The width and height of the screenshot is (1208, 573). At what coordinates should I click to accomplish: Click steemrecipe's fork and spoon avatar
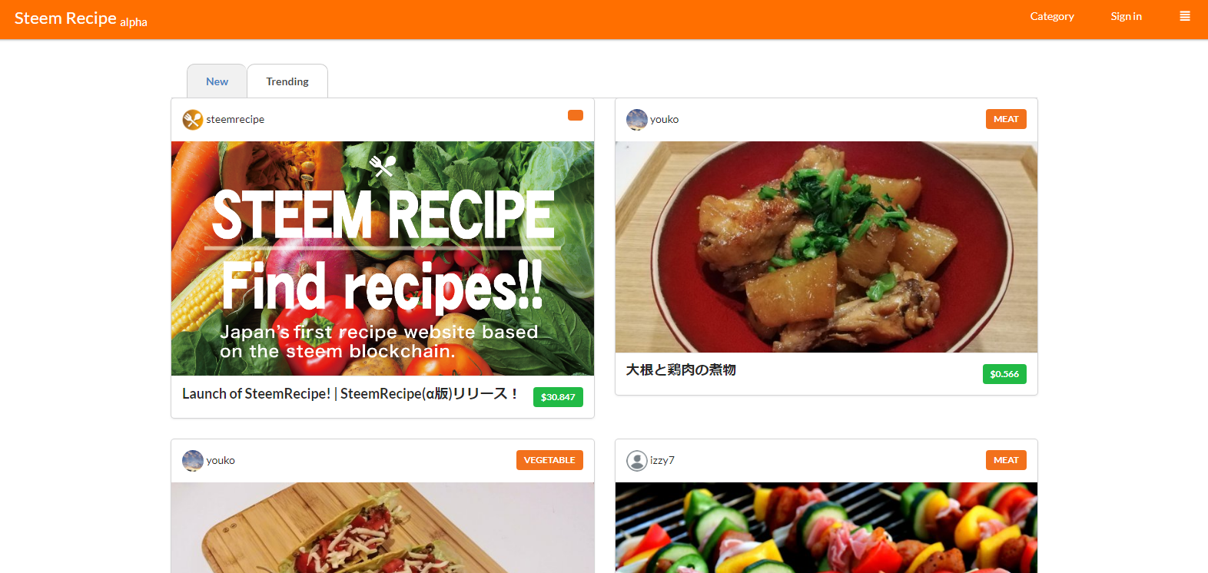[192, 120]
